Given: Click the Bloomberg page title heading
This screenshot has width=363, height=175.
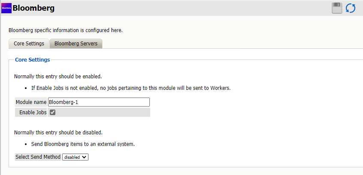Looking at the screenshot, I should 33,8.
